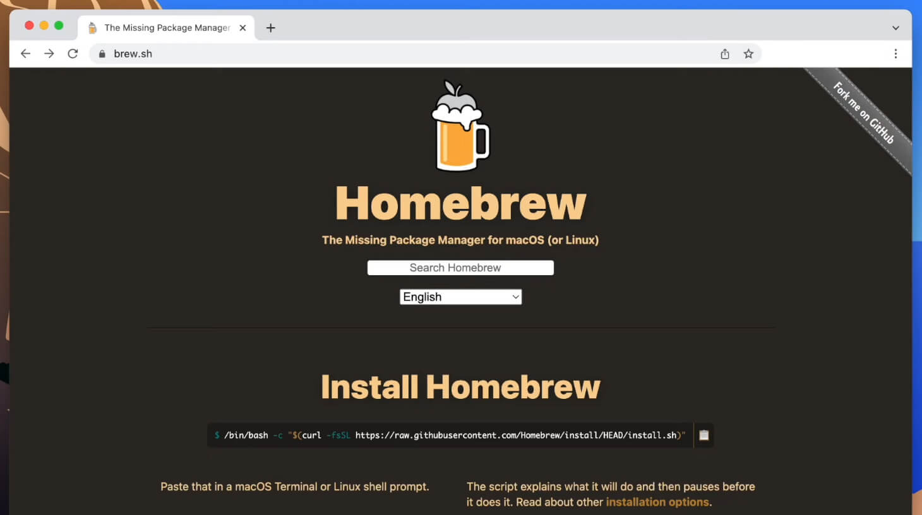Expand the tab search chevron

pyautogui.click(x=895, y=28)
